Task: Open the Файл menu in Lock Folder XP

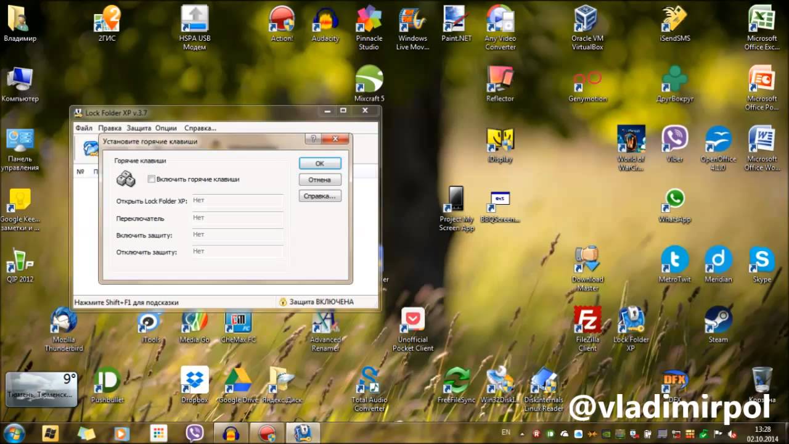Action: point(84,128)
